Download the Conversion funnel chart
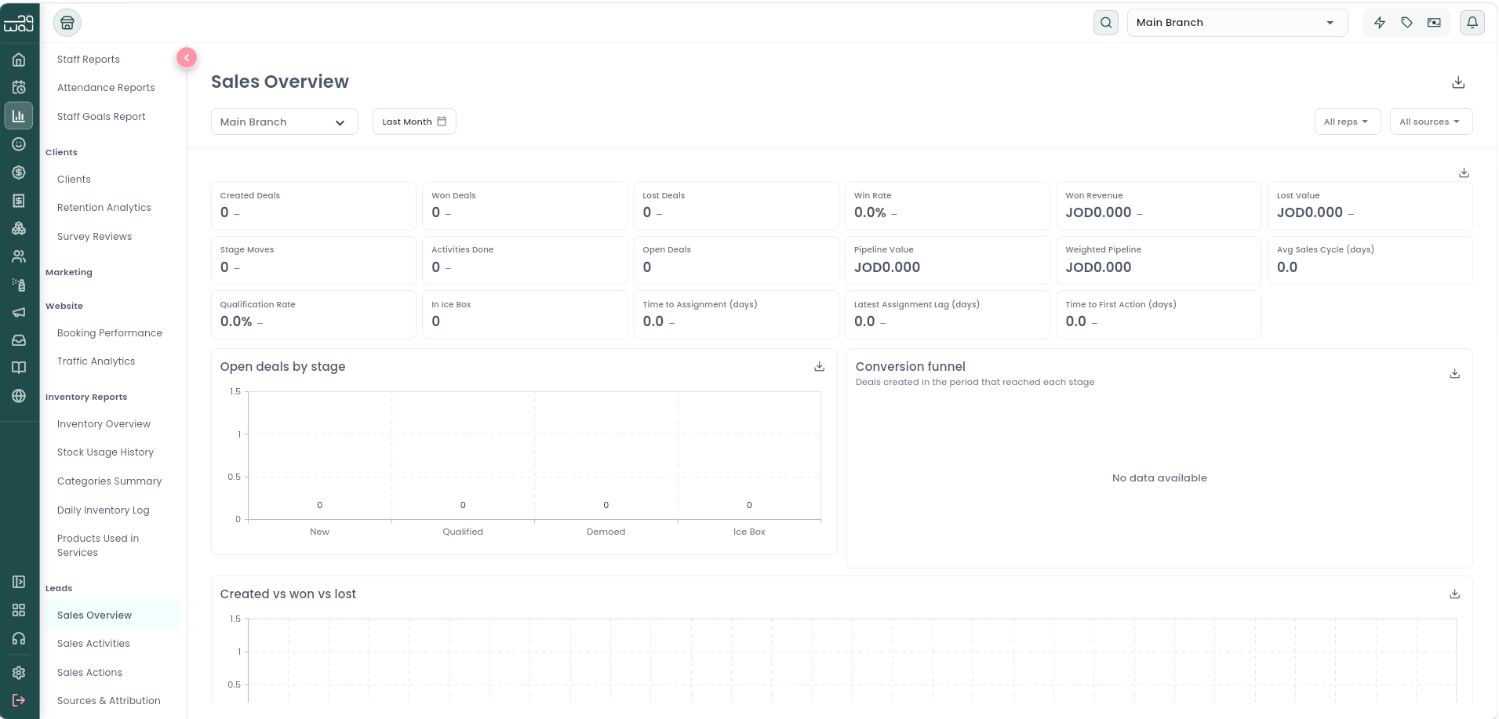The image size is (1499, 719). click(1454, 373)
